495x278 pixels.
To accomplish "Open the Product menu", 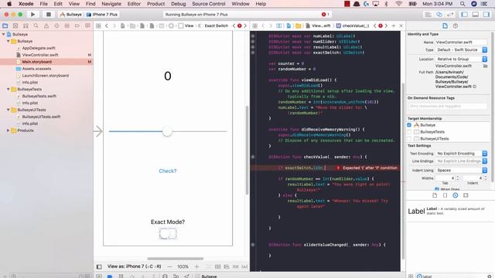I will tap(155, 4).
